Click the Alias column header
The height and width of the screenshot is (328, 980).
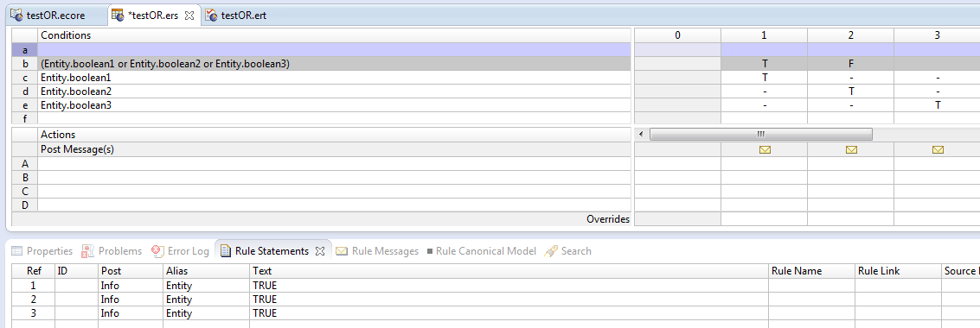click(x=206, y=271)
